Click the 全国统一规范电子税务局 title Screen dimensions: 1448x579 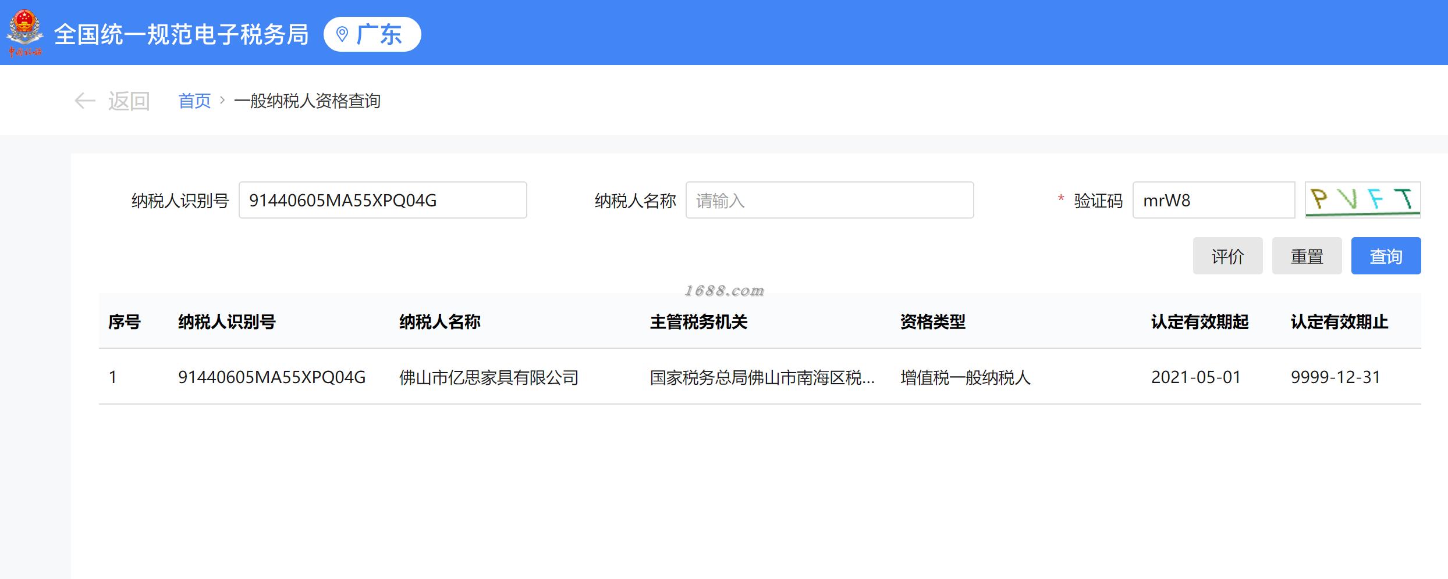coord(182,34)
